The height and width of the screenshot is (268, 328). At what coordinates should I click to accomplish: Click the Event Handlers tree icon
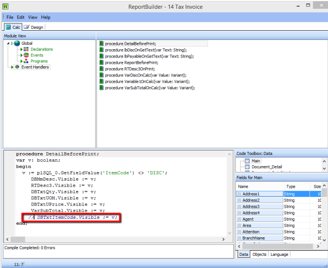click(17, 67)
